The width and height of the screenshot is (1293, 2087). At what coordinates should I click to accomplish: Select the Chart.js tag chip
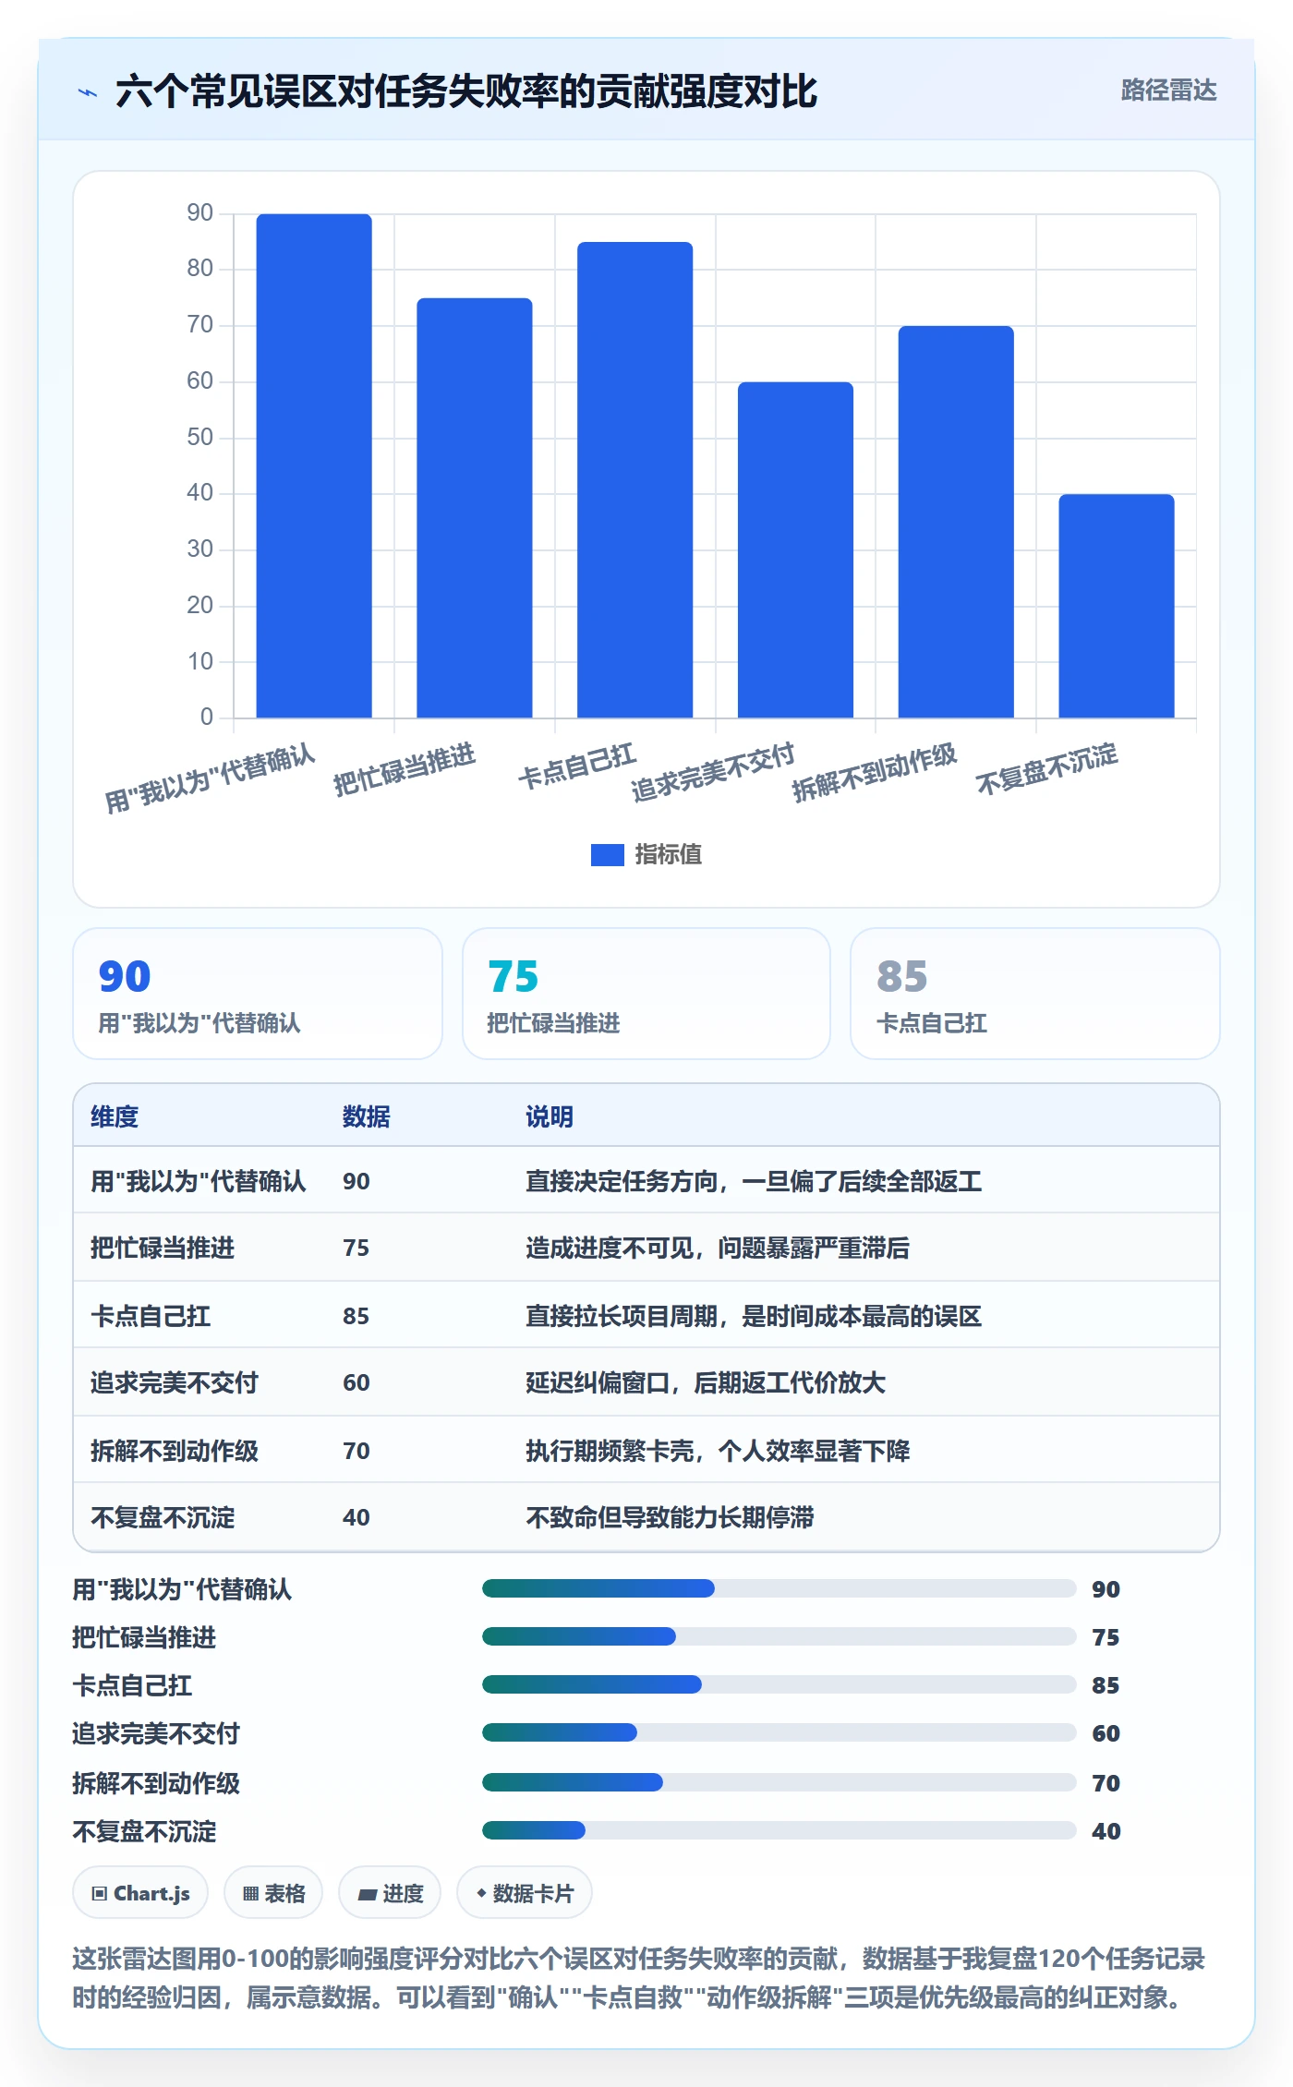(x=140, y=1893)
